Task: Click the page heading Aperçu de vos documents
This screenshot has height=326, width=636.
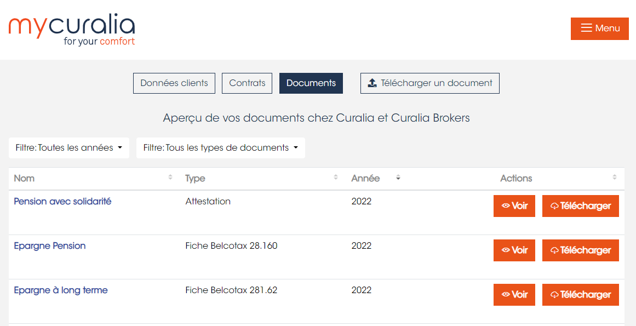Action: [x=317, y=118]
